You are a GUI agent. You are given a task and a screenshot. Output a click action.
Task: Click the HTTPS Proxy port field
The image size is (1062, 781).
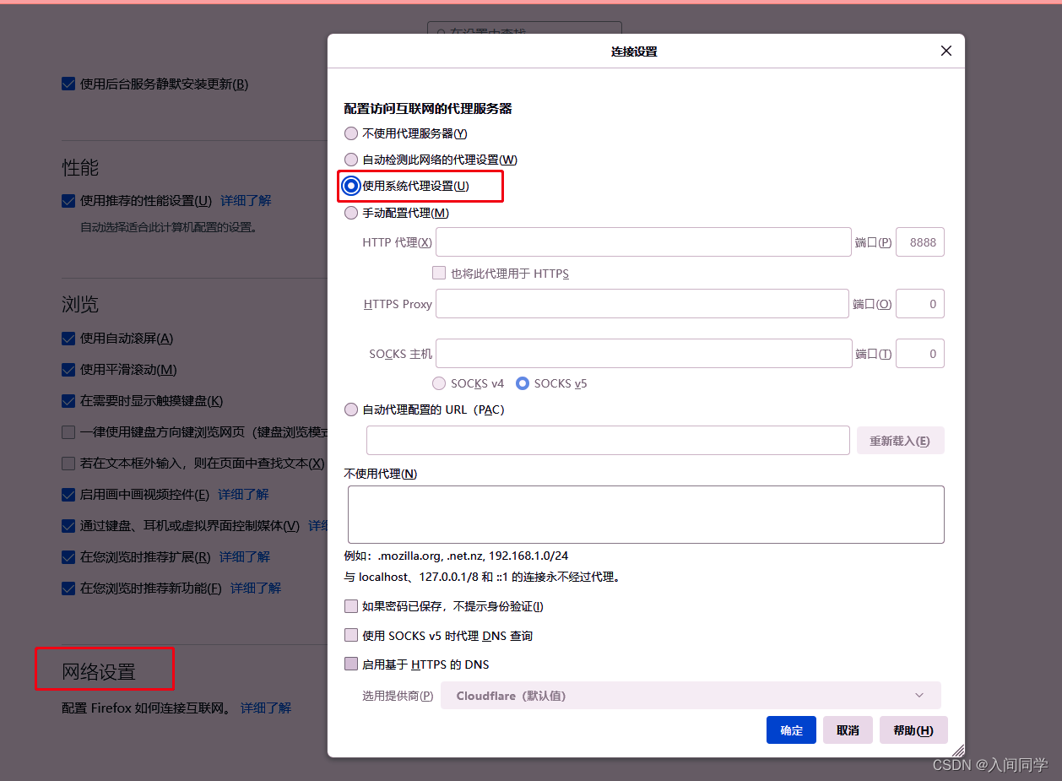pos(920,304)
